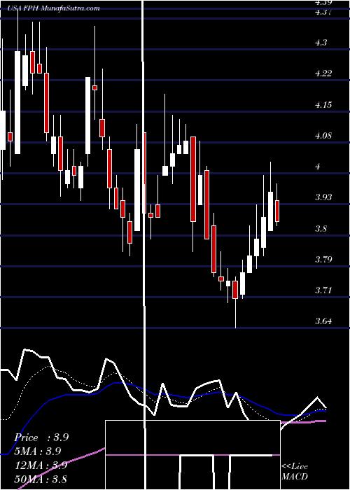Click the 'USA FPH MunafaSutra.com' chart title
The width and height of the screenshot is (350, 490).
(55, 8)
